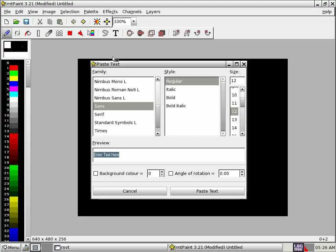This screenshot has height=252, width=336.
Task: Click mtPaint entry in the taskbar
Action: tap(226, 247)
